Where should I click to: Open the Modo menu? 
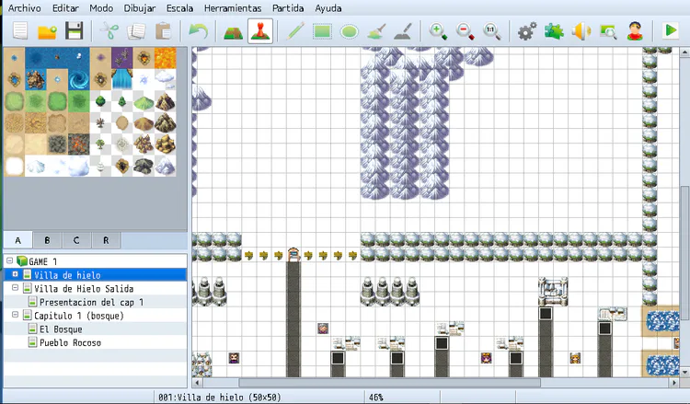pos(101,8)
